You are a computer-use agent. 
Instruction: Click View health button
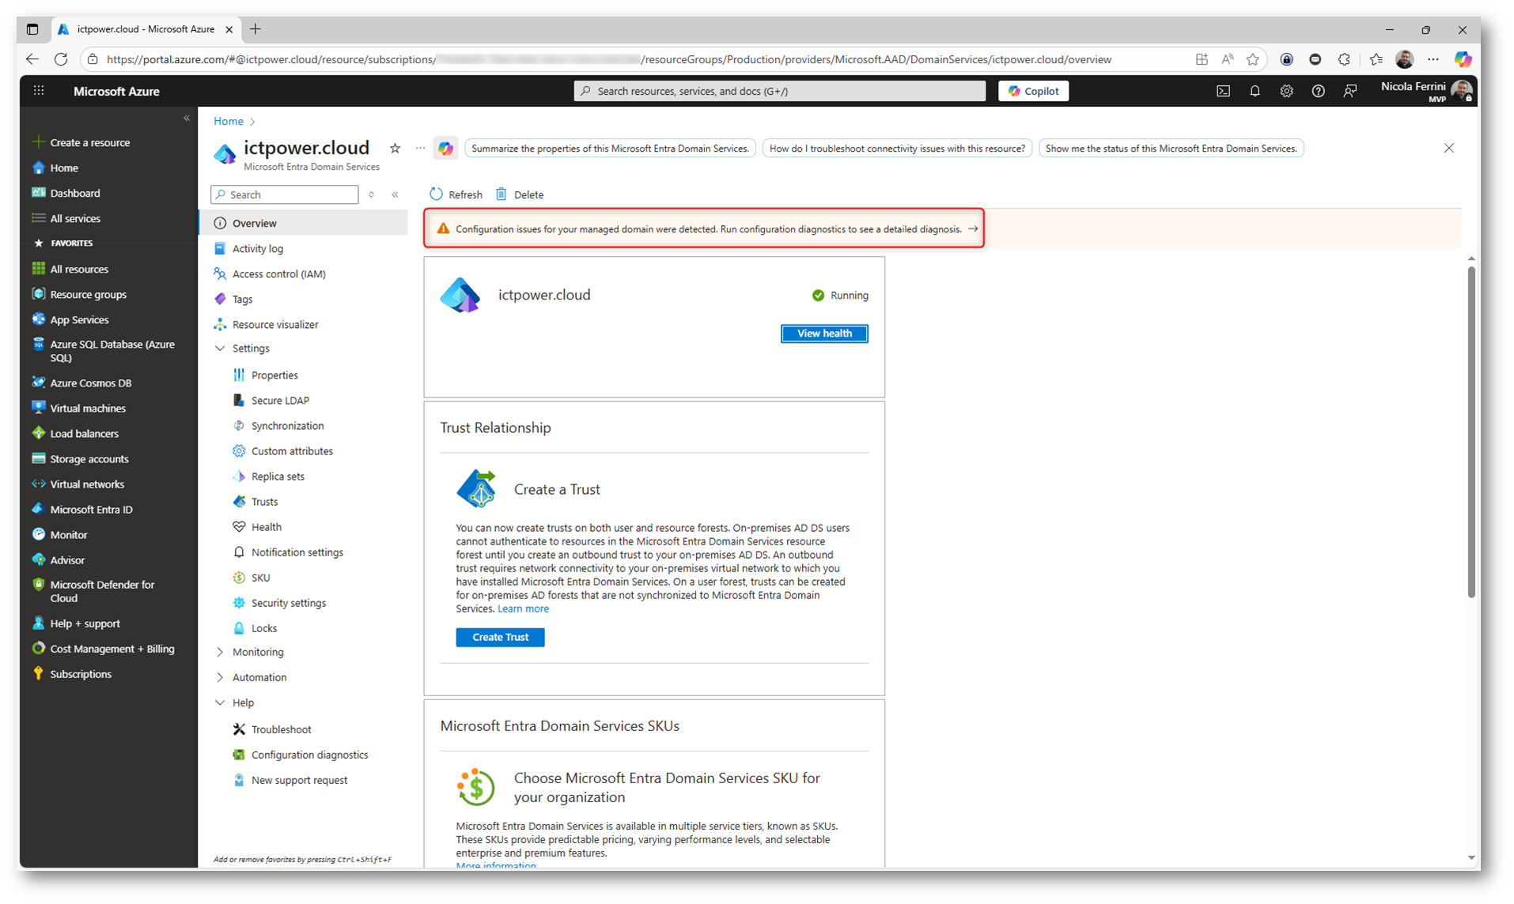(824, 333)
